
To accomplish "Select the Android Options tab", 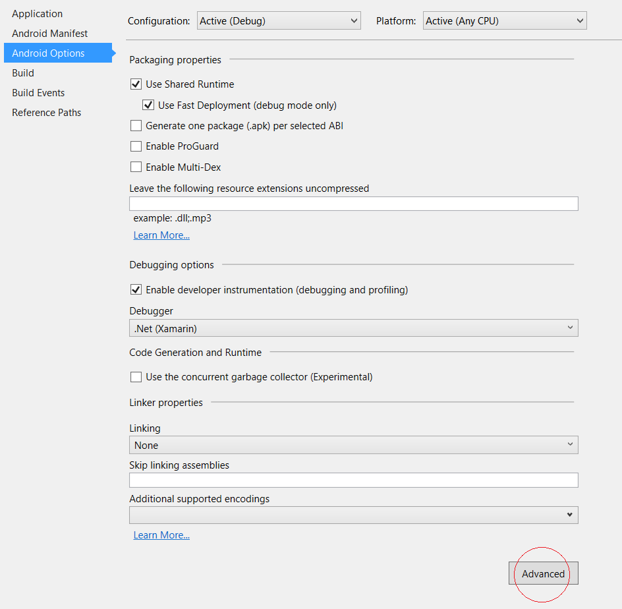I will click(48, 53).
